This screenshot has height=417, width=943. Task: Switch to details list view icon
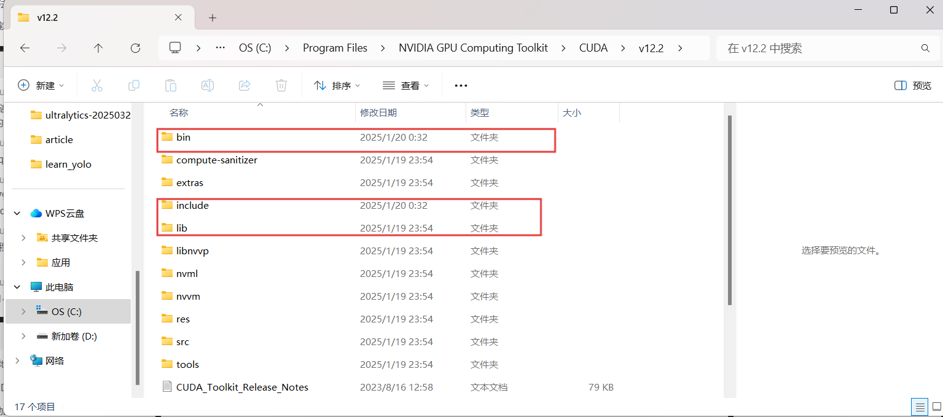pos(920,407)
